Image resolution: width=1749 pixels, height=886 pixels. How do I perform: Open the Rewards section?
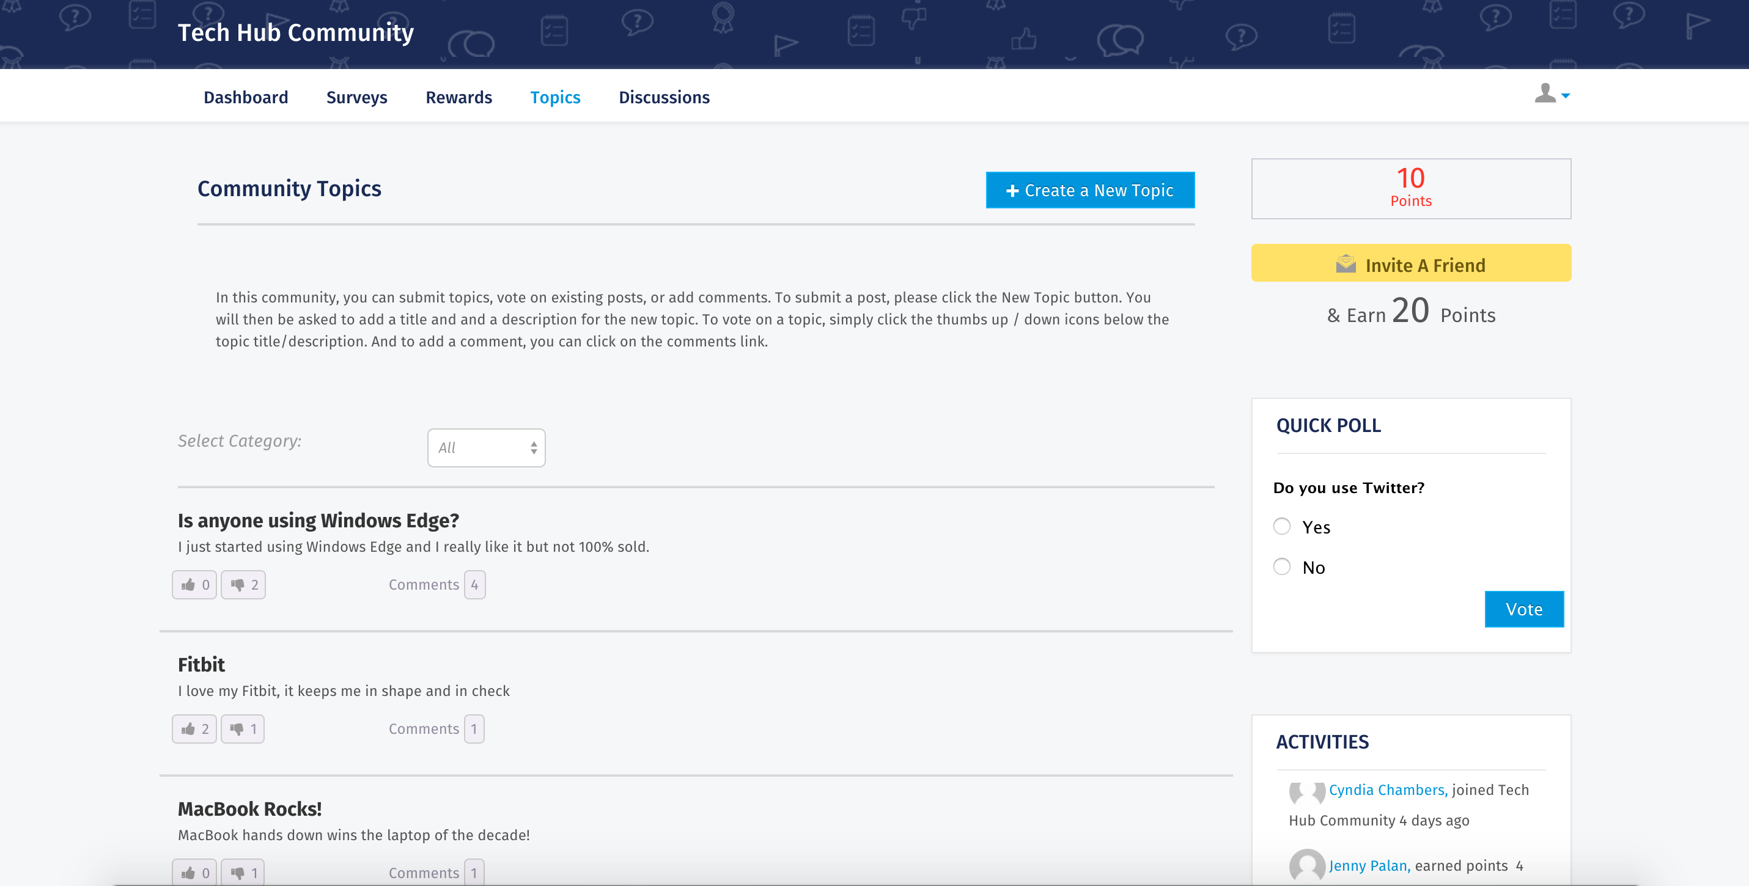[x=459, y=97]
